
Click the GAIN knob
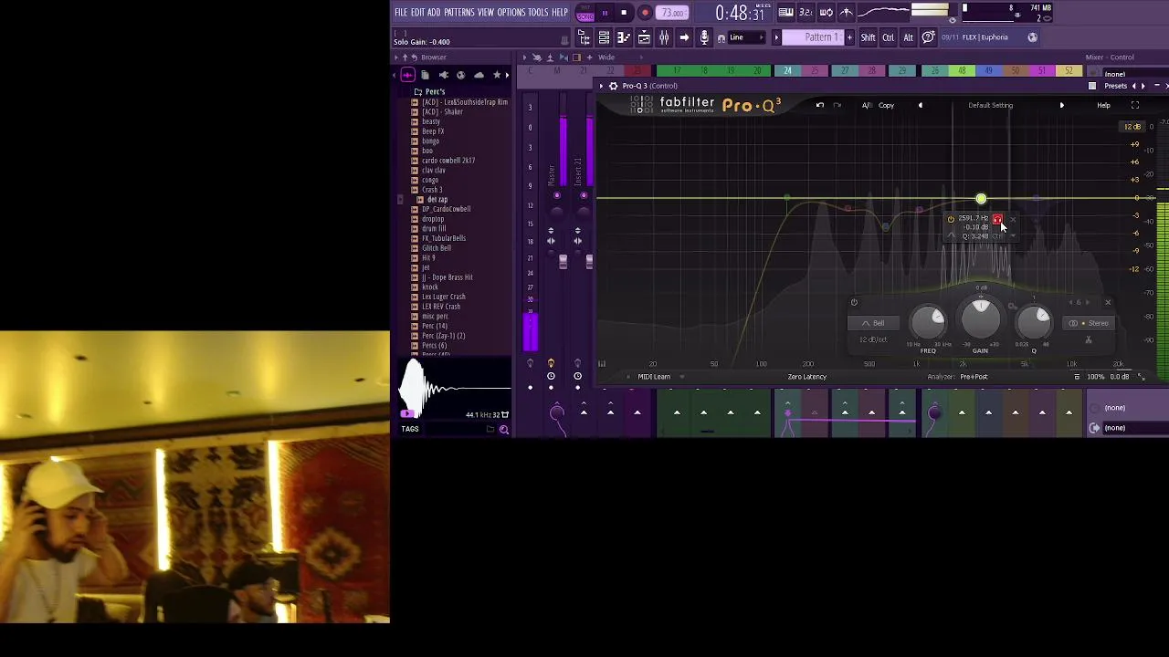pos(981,318)
